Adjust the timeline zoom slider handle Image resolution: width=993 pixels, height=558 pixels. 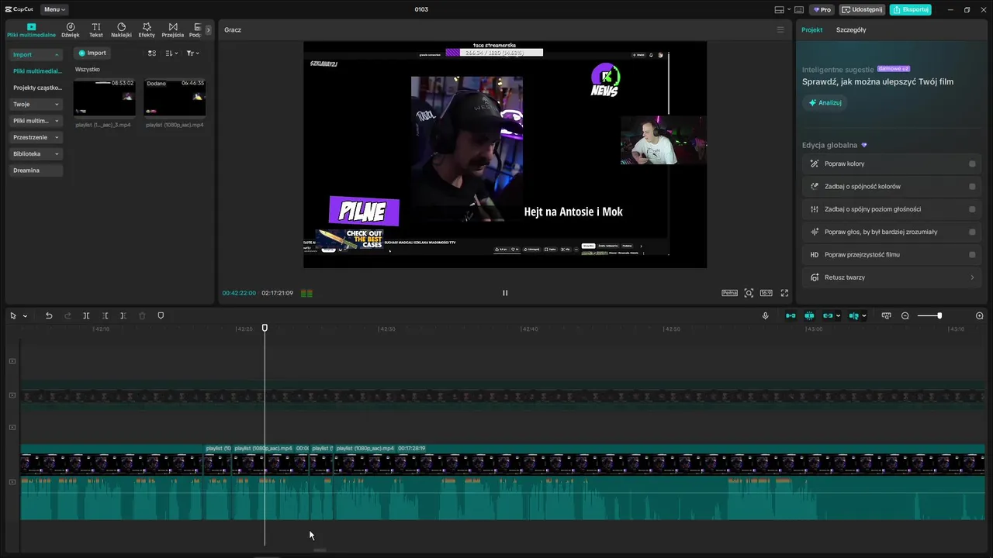pos(939,315)
